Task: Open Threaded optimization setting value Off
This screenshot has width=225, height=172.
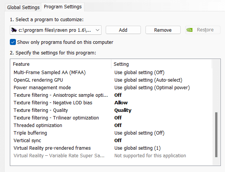Action: [x=118, y=125]
